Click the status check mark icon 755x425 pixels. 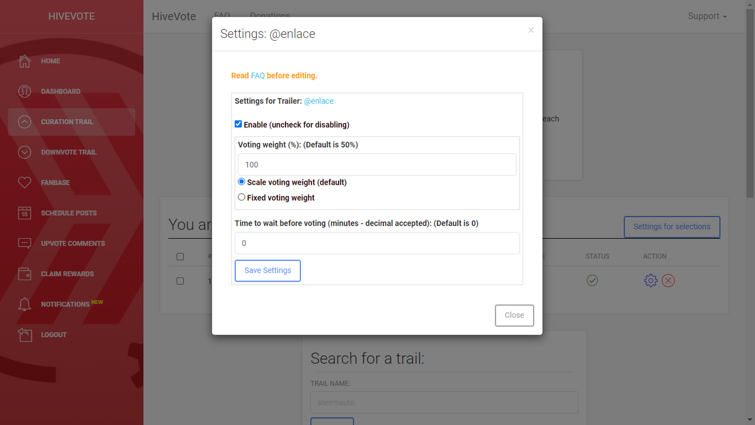click(592, 280)
